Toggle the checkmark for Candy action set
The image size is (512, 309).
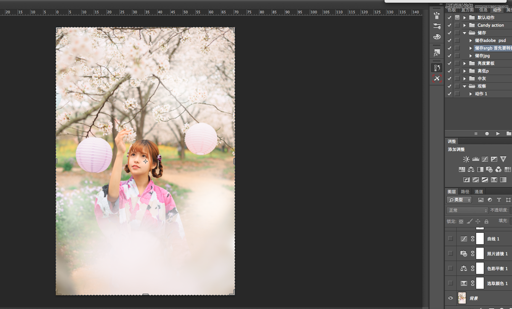click(449, 25)
